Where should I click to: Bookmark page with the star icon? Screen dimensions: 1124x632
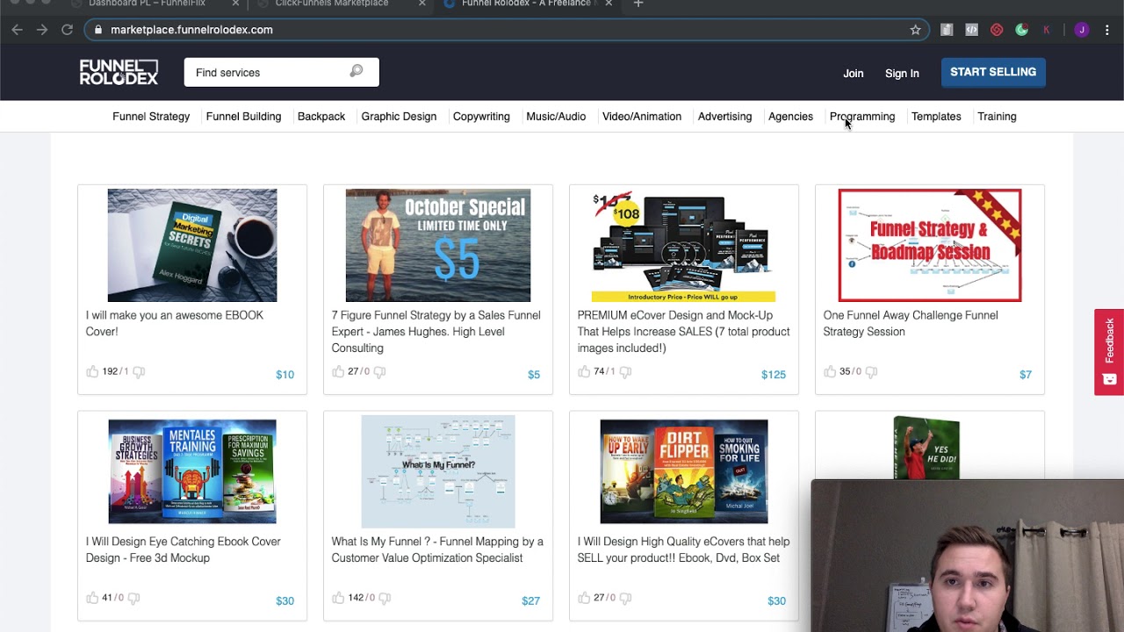coord(915,30)
